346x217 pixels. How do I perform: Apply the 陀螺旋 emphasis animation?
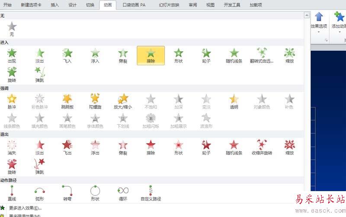point(95,102)
